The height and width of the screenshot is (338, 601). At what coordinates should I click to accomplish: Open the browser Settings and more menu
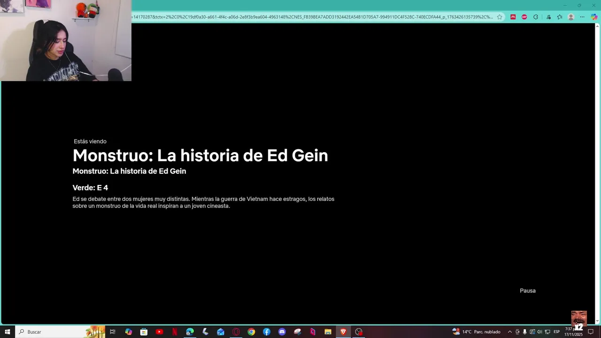582,17
